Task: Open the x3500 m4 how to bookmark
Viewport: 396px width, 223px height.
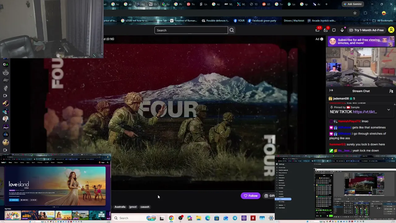Action: (x=135, y=21)
